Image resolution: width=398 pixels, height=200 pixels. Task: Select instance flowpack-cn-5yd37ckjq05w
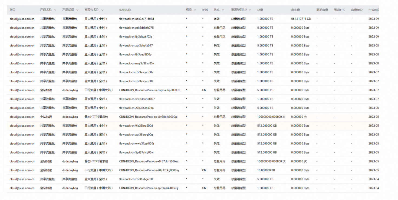pos(136,152)
